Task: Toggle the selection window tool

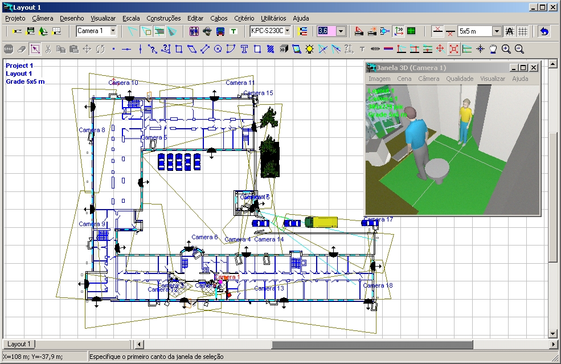Action: (35, 49)
